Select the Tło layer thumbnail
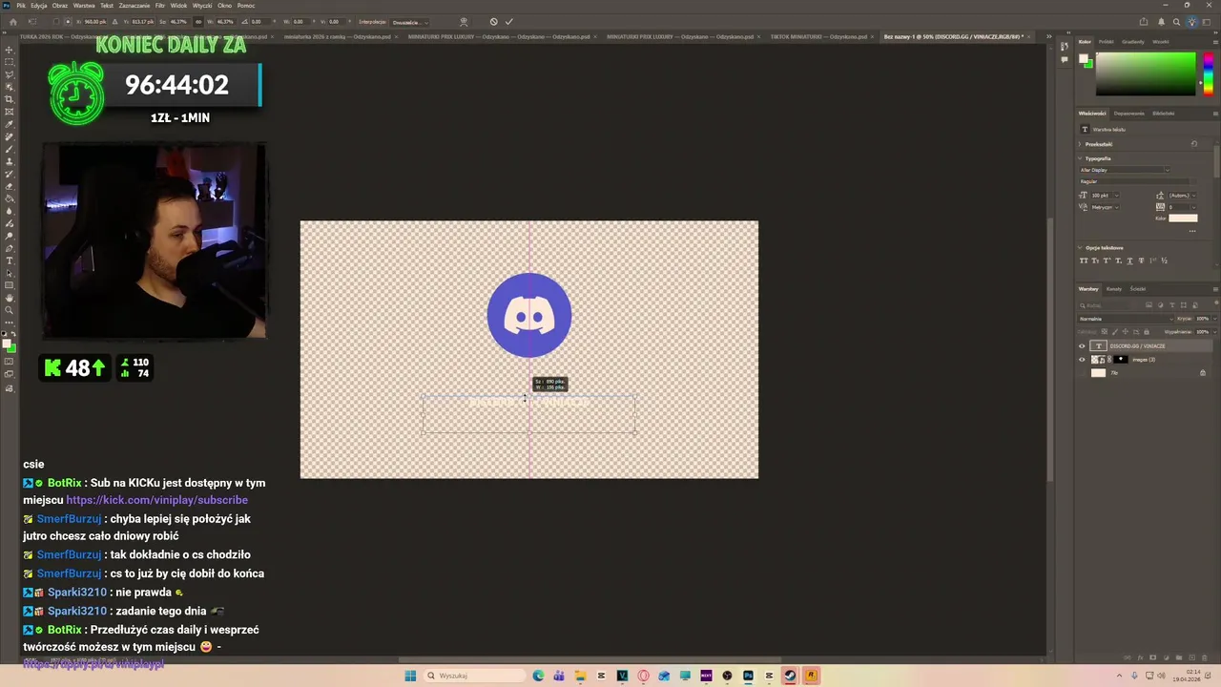 pyautogui.click(x=1098, y=373)
